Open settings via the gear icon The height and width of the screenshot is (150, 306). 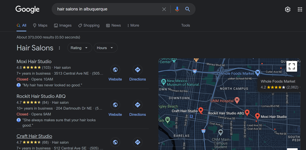288,9
